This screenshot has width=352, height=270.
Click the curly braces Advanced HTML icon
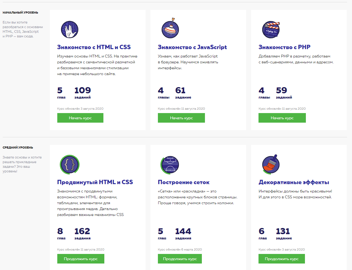tap(69, 165)
